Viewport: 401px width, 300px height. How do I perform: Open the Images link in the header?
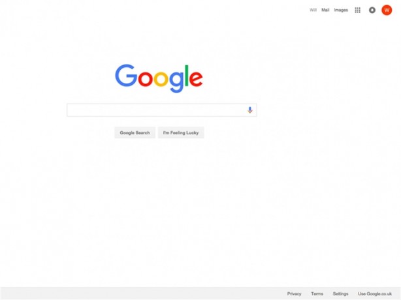click(341, 10)
